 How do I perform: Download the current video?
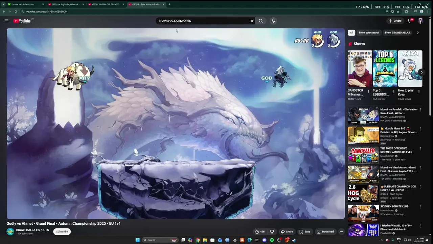[x=325, y=232]
